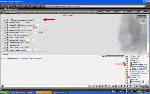Select radio button for Повелитель Воздуха group
The height and width of the screenshot is (94, 150).
click(8, 20)
